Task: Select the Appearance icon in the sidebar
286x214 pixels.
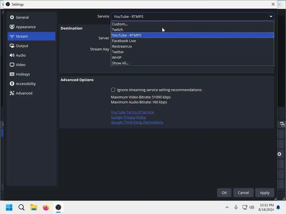Action: [x=12, y=27]
